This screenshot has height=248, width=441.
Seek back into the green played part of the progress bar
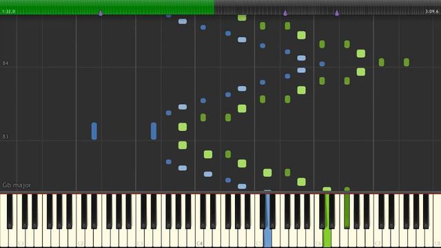pos(107,7)
